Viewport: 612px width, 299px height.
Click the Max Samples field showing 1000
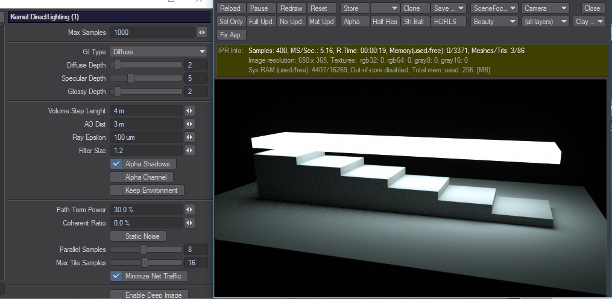(x=152, y=33)
